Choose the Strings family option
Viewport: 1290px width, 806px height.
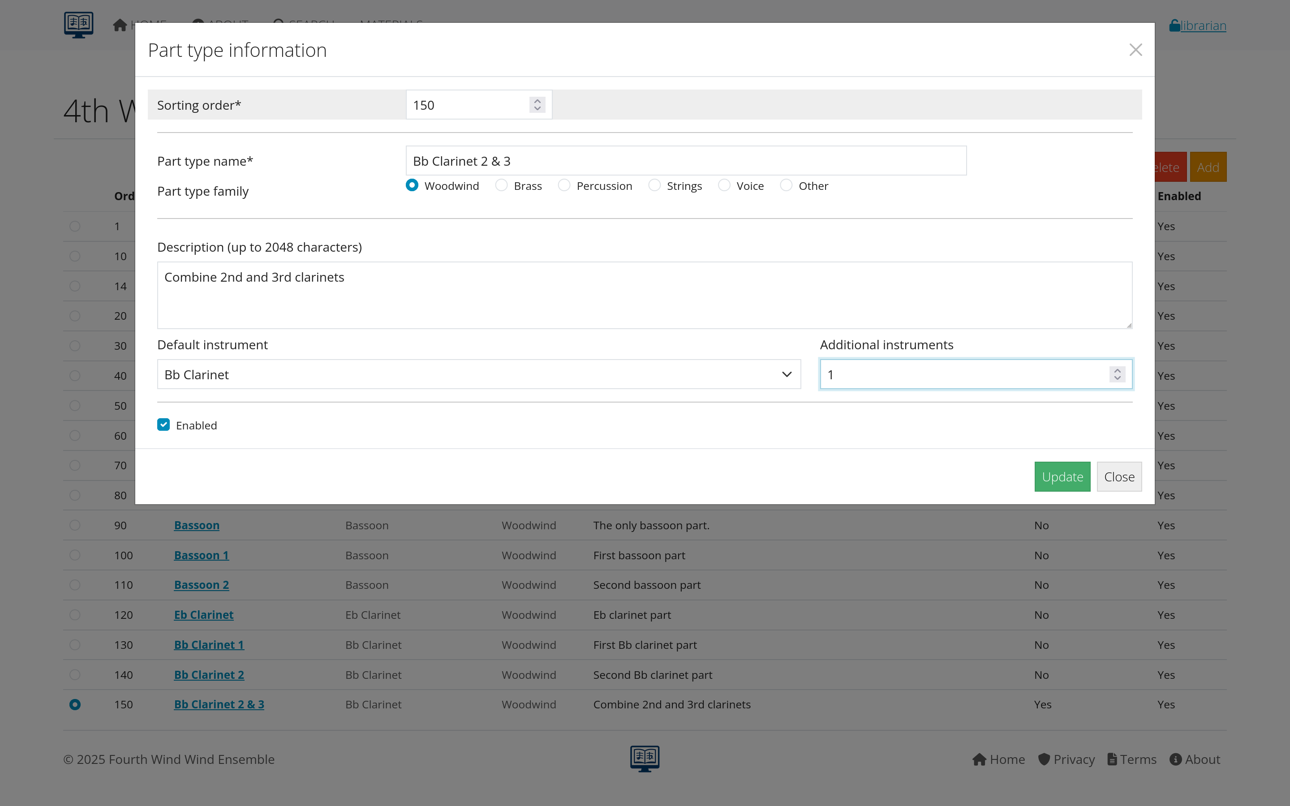(x=654, y=185)
